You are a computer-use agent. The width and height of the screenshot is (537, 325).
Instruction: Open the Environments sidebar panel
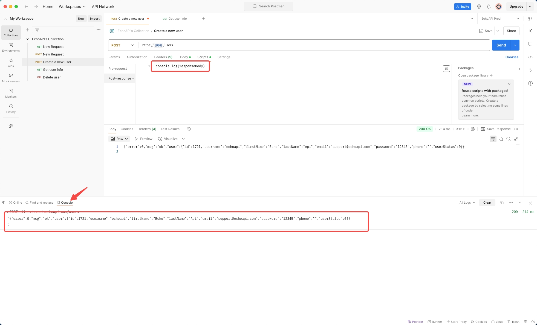coord(11,48)
